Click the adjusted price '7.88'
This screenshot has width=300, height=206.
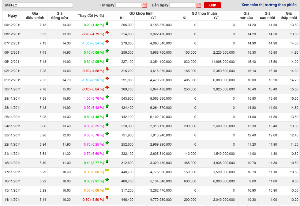pyautogui.click(x=43, y=98)
